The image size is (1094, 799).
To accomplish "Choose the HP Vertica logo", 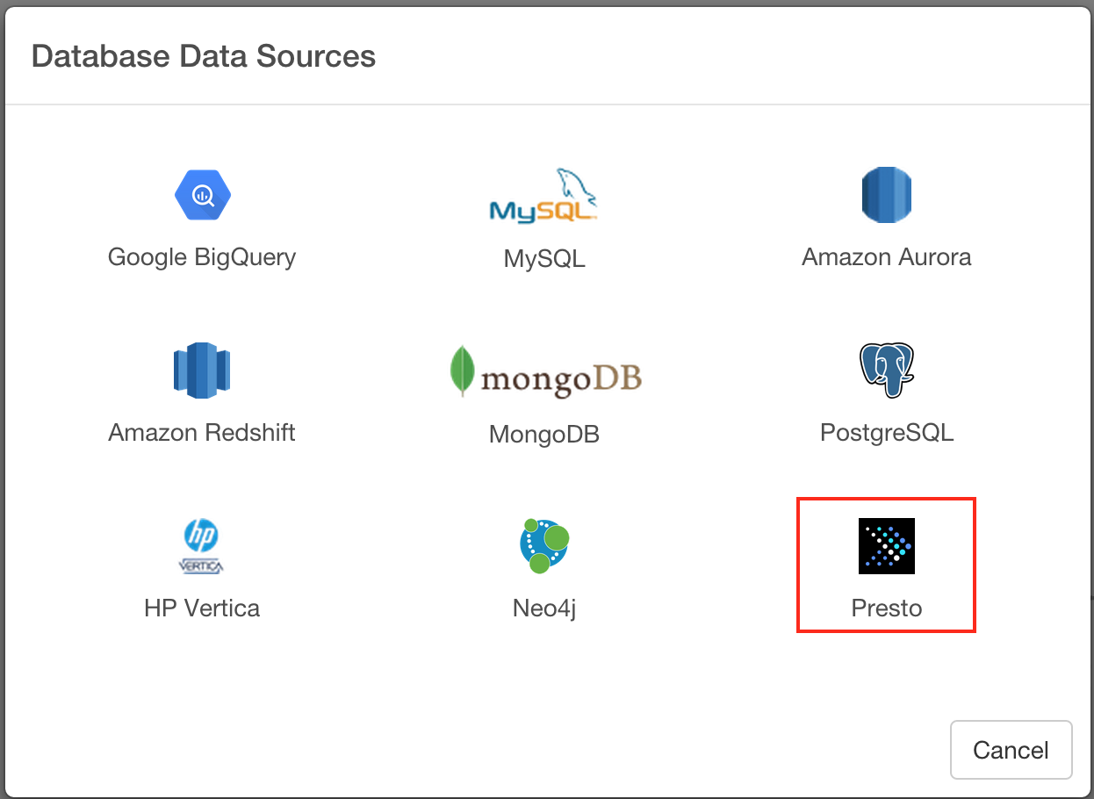I will click(202, 546).
